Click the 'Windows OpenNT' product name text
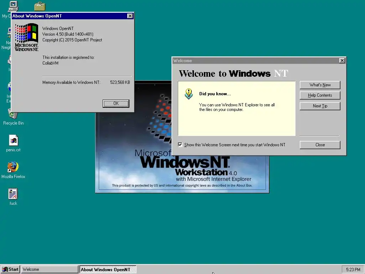 click(58, 29)
